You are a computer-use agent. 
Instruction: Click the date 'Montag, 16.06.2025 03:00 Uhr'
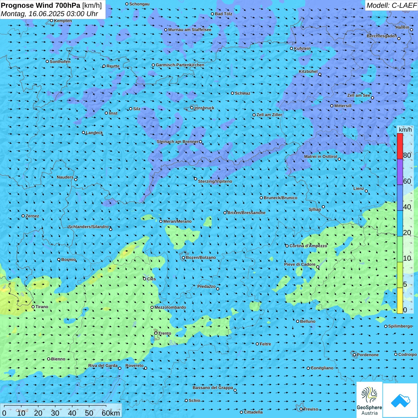click(x=50, y=14)
